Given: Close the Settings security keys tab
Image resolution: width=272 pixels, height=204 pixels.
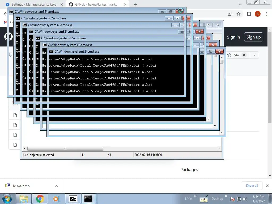Looking at the screenshot, I should point(62,5).
